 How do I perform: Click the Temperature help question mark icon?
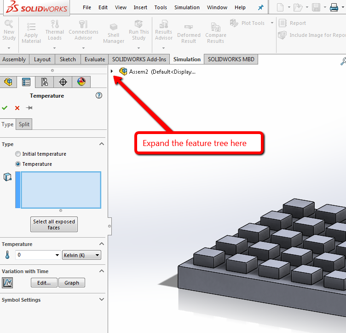coord(98,96)
